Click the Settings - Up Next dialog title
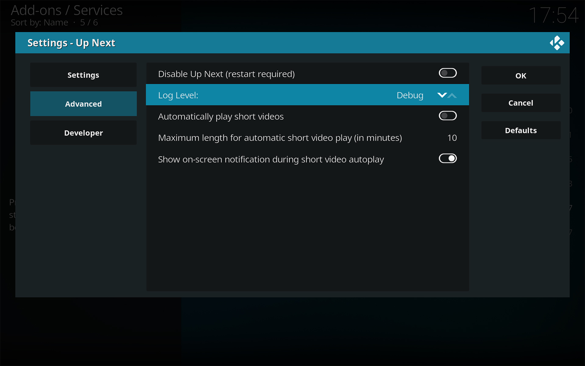Screen dimensions: 585x366 [71, 43]
